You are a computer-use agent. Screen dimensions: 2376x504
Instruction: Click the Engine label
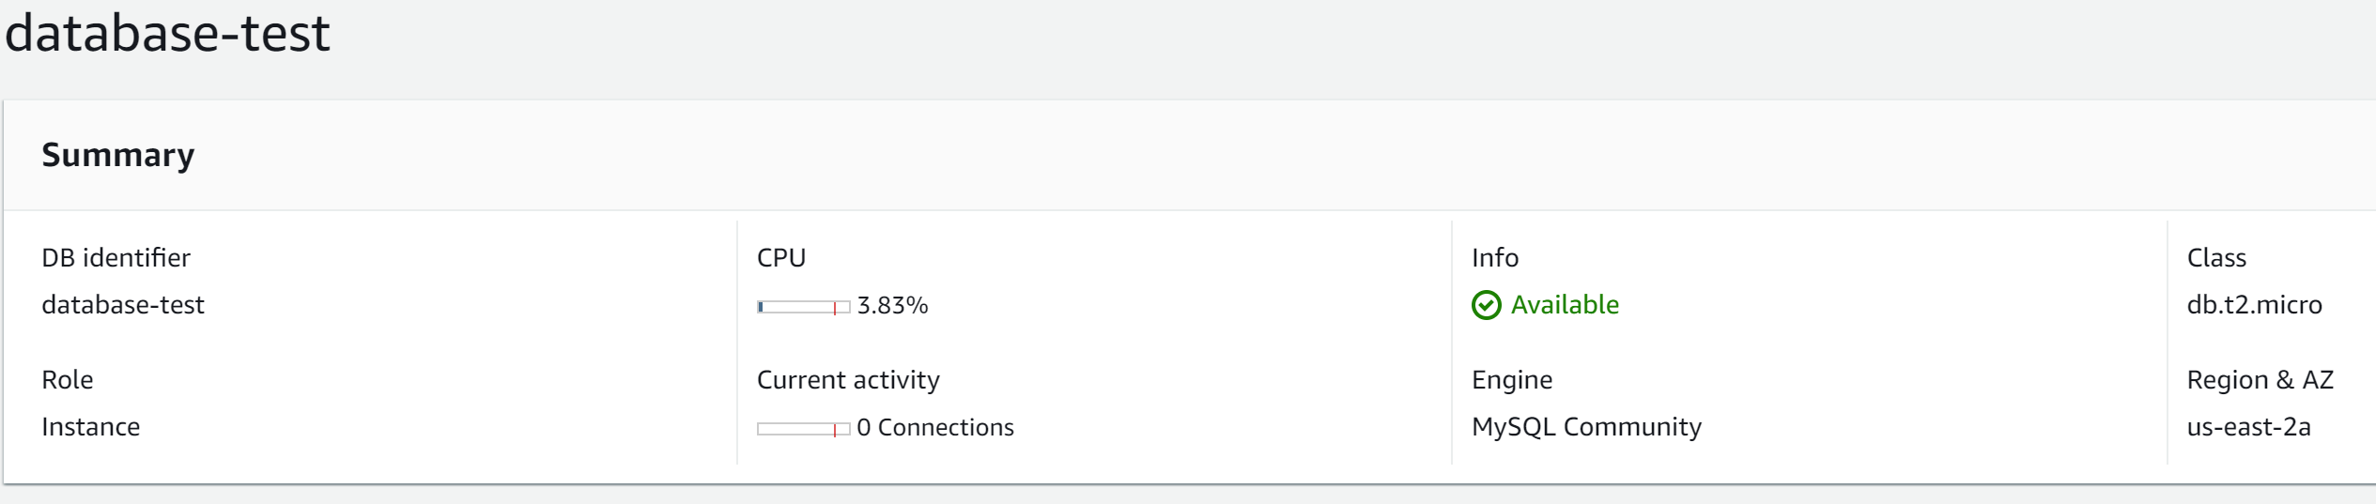coord(1512,380)
